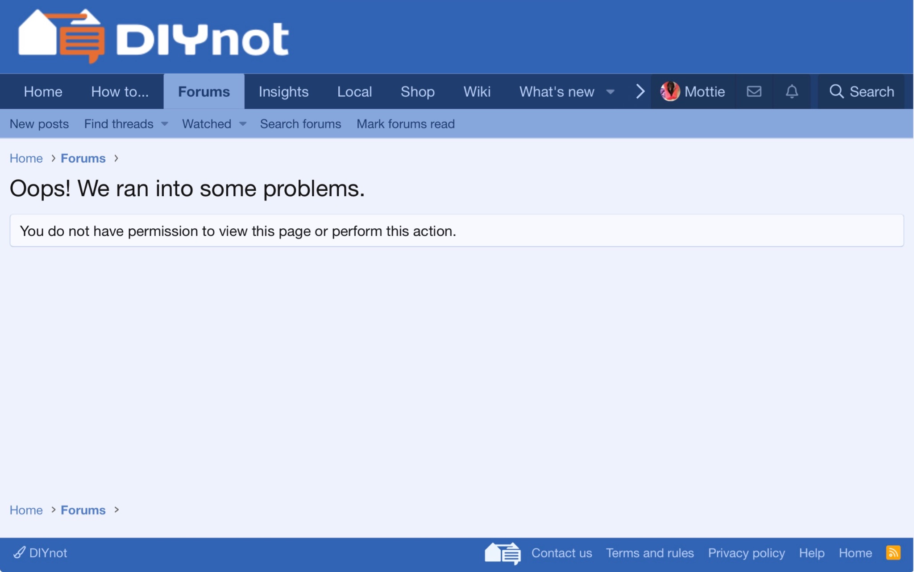The image size is (914, 572).
Task: Click the Watched link
Action: (207, 124)
